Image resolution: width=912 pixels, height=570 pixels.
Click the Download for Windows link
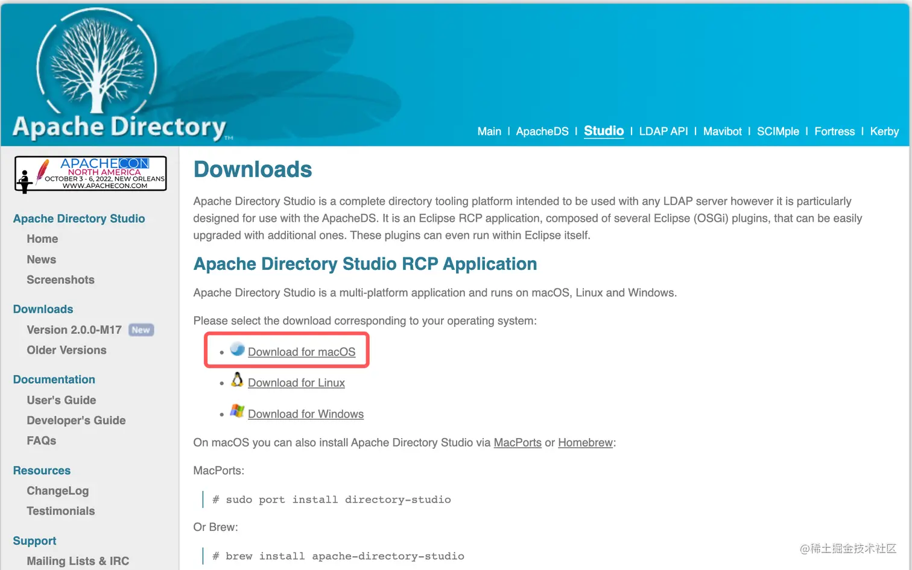[x=306, y=414]
